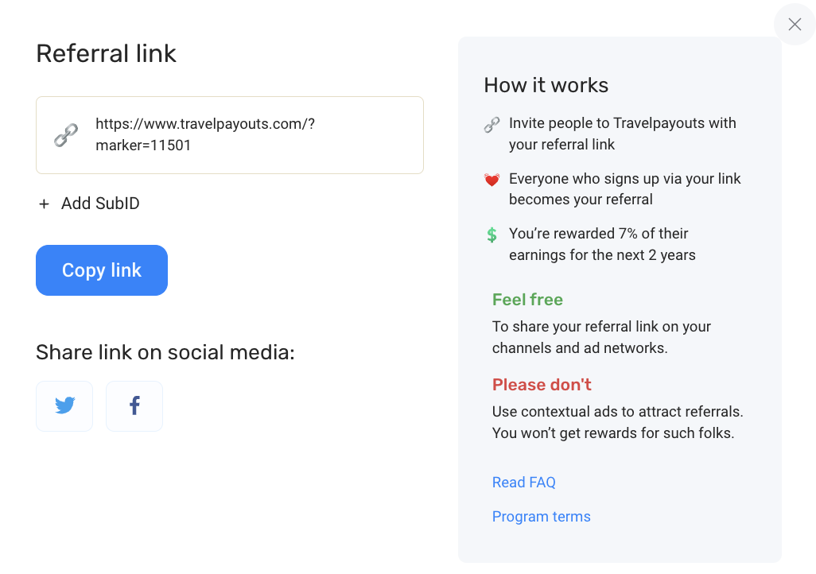816x574 pixels.
Task: Open the Program terms link
Action: coord(542,517)
